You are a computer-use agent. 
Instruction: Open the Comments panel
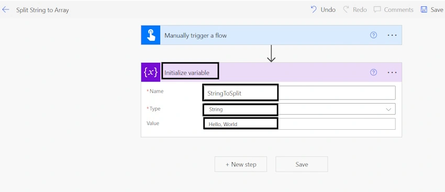coord(393,9)
